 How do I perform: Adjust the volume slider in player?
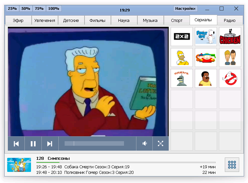(x=94, y=143)
